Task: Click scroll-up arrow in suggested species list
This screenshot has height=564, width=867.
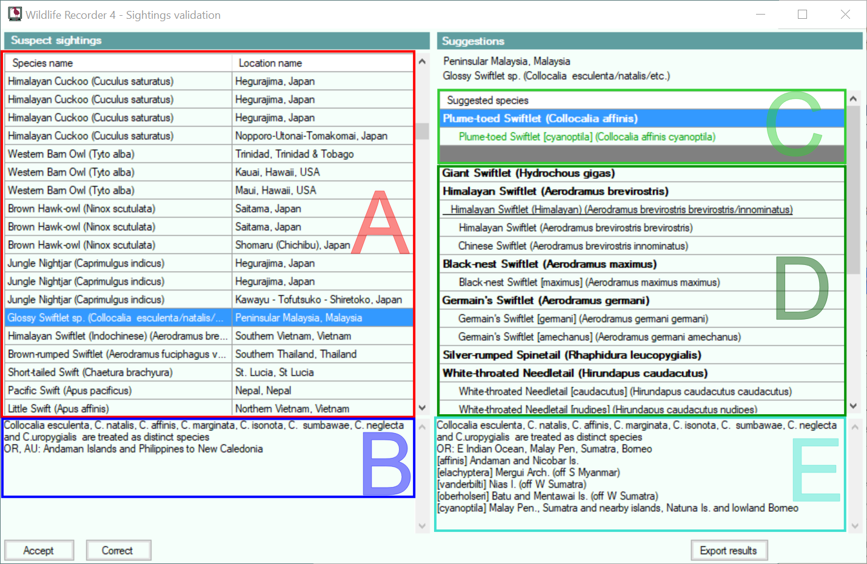Action: click(x=854, y=99)
